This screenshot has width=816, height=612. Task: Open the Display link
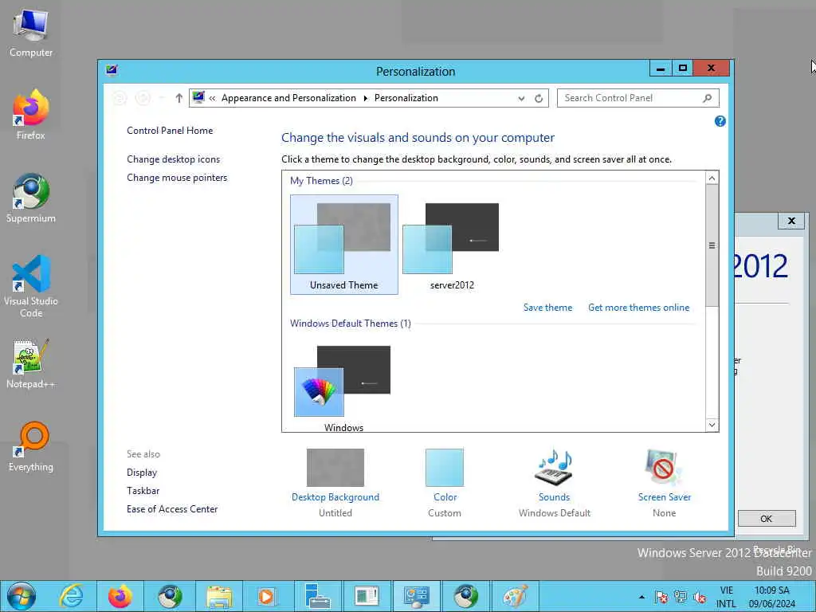(142, 473)
